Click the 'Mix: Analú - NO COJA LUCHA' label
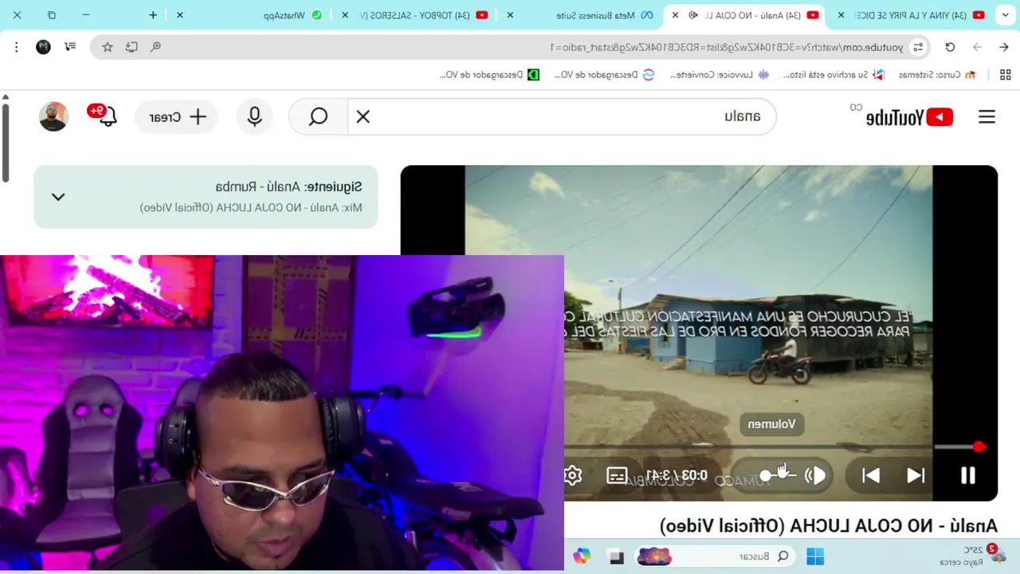 tap(251, 207)
